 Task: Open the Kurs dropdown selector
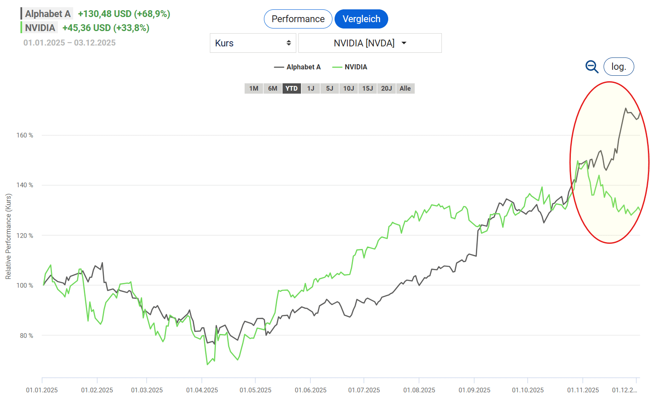pyautogui.click(x=253, y=43)
